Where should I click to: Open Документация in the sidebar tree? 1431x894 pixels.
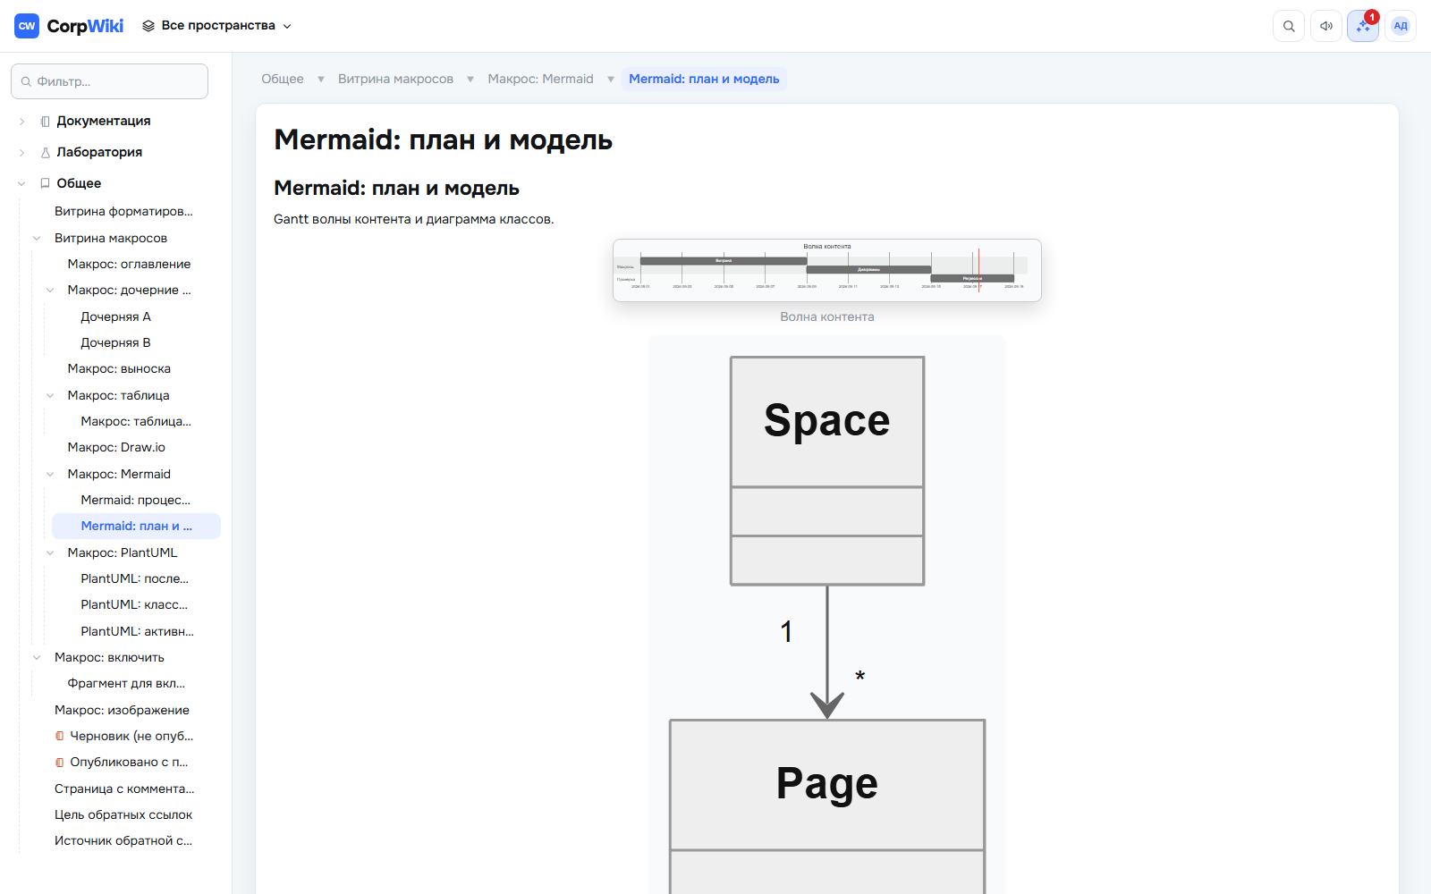[104, 122]
